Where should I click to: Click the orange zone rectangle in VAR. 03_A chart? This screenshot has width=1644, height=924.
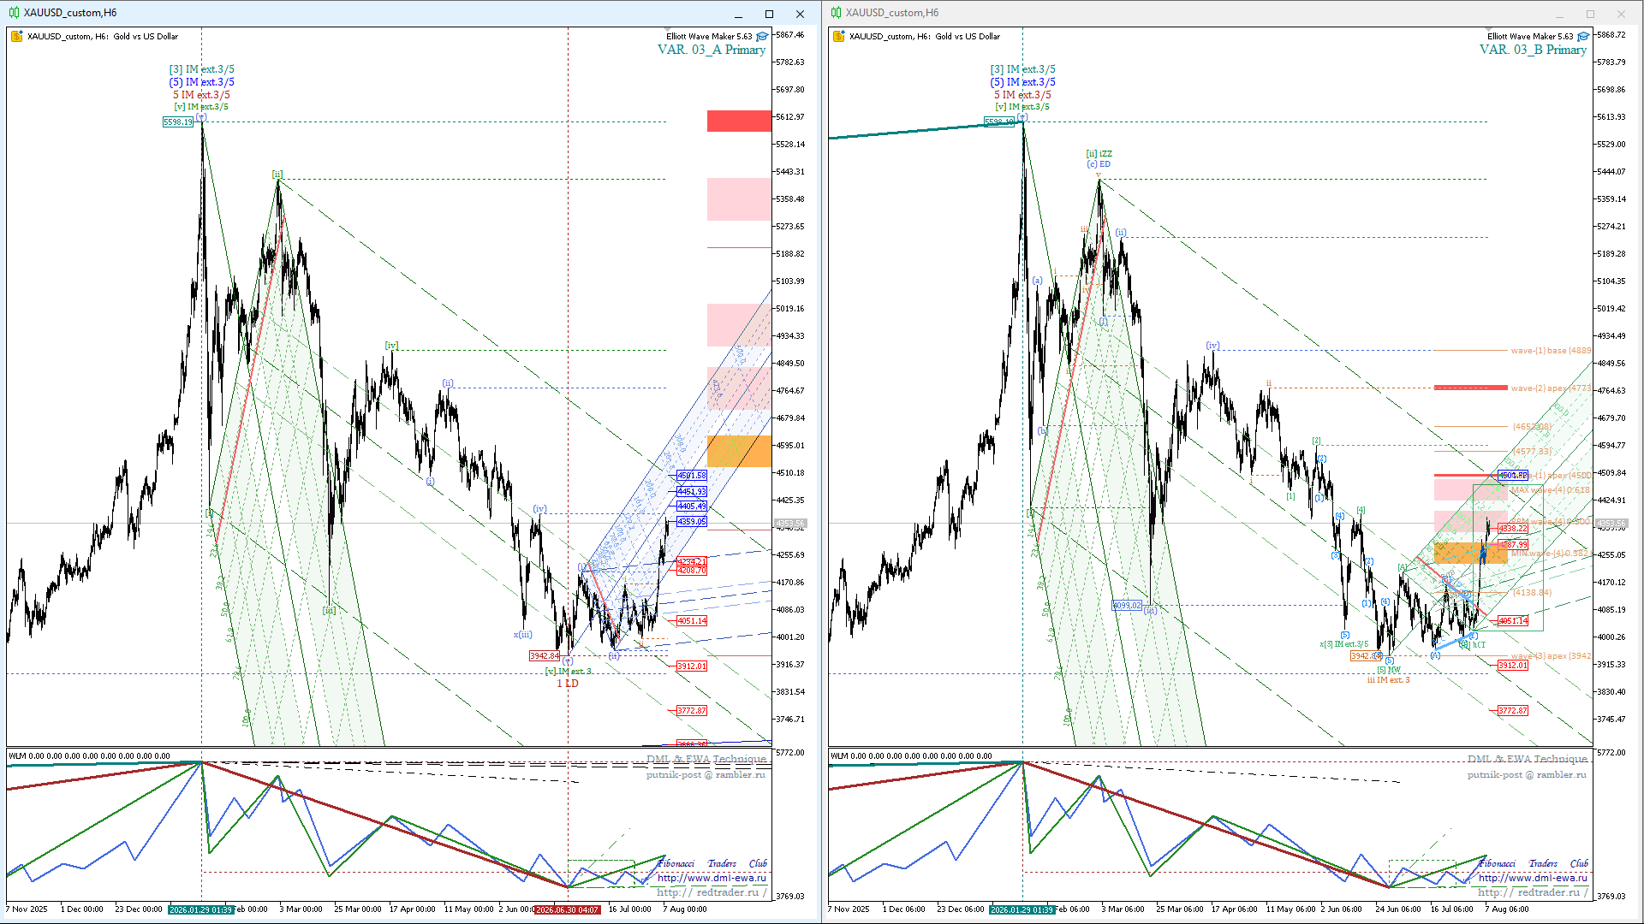point(739,451)
